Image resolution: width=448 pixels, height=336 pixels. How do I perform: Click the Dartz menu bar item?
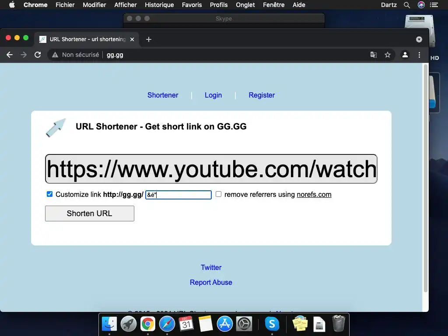(388, 5)
